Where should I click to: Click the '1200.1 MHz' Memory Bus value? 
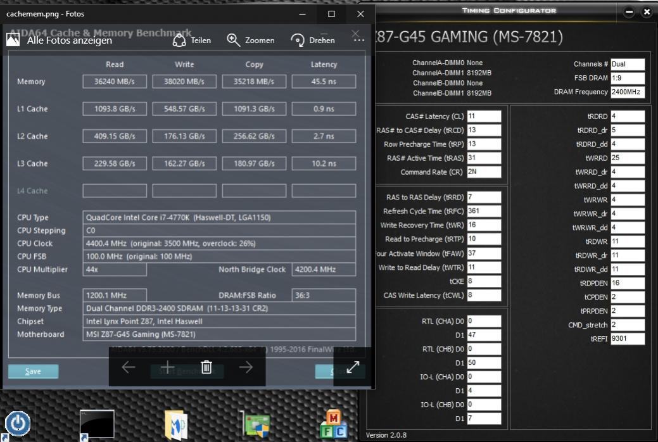pyautogui.click(x=115, y=295)
